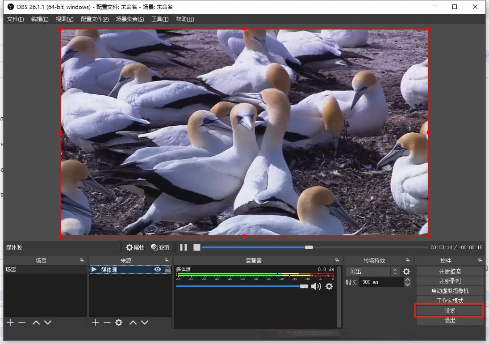The image size is (489, 344).
Task: Open the 配置文件(P) menu
Action: coord(95,19)
